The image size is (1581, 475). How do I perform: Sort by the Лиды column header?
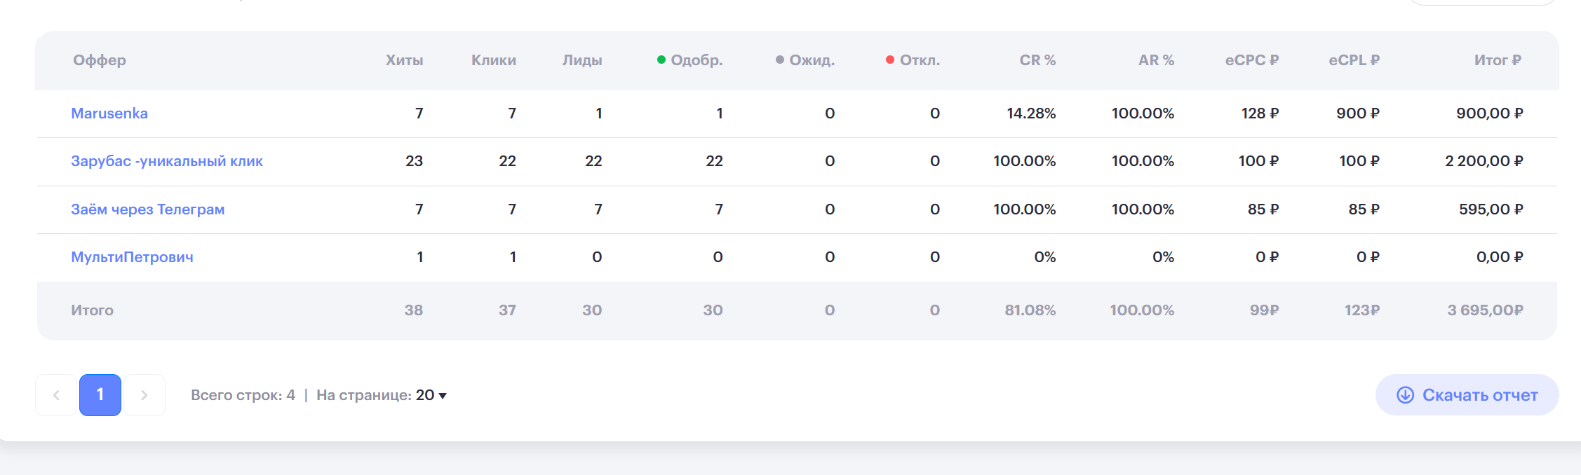pyautogui.click(x=582, y=60)
